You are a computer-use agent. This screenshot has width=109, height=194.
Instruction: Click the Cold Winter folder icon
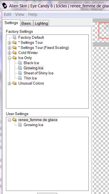tap(14, 53)
